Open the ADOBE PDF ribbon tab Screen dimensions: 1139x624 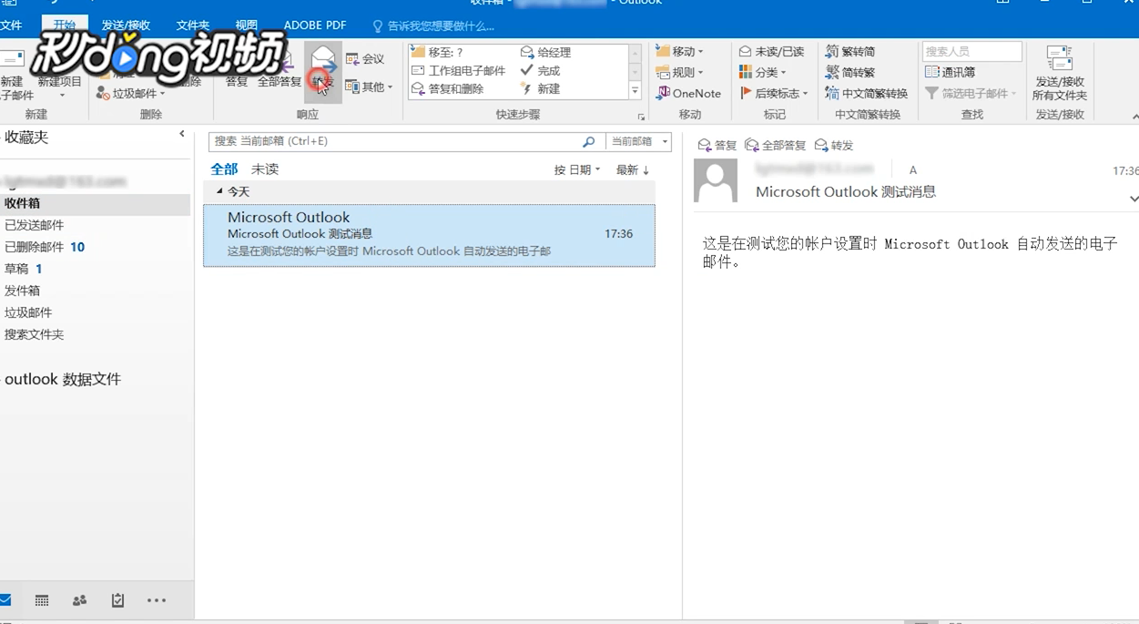click(x=315, y=26)
